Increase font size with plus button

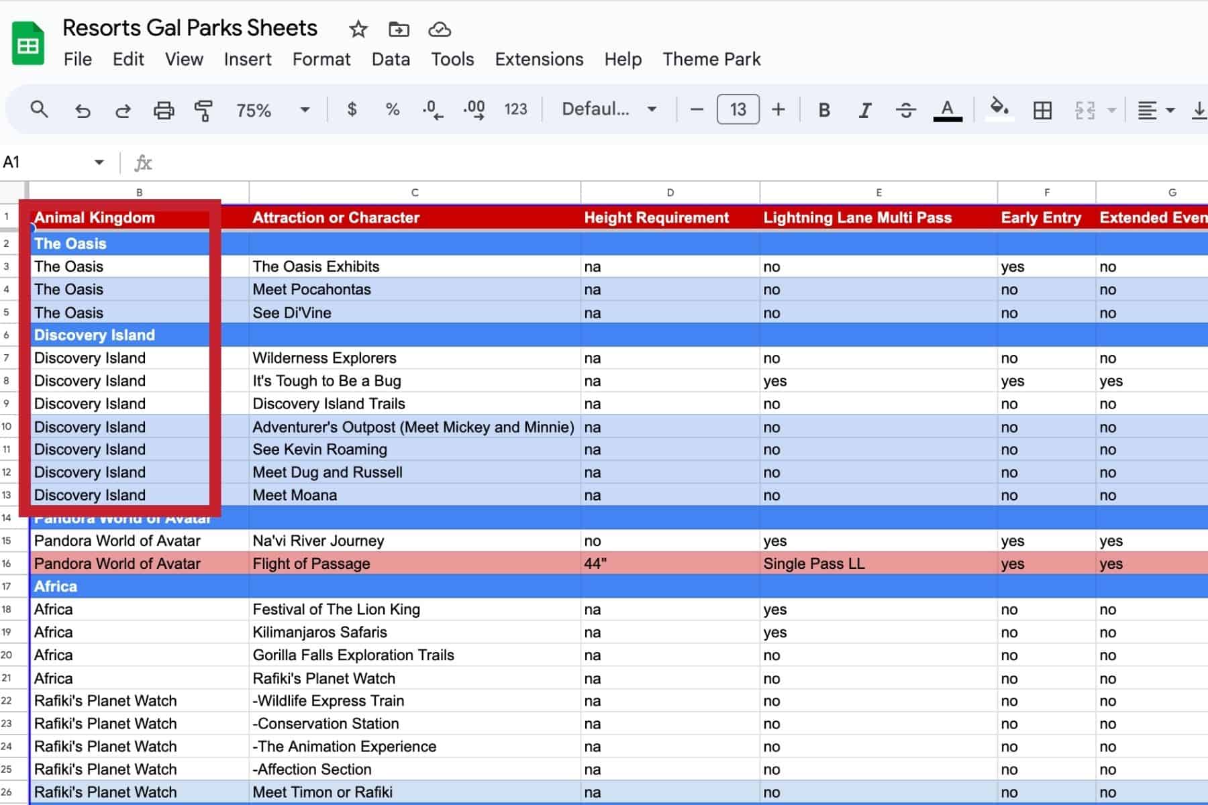(778, 109)
